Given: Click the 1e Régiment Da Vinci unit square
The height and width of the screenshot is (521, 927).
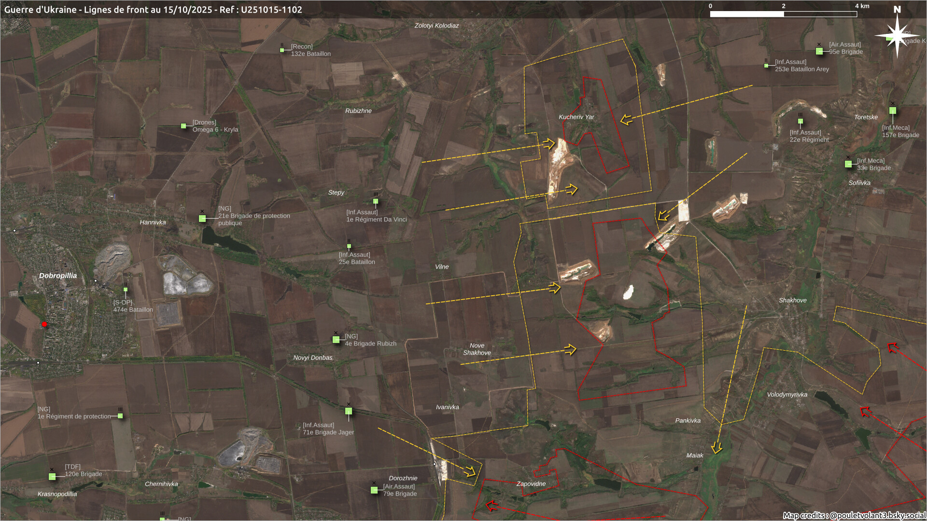Looking at the screenshot, I should pyautogui.click(x=376, y=201).
